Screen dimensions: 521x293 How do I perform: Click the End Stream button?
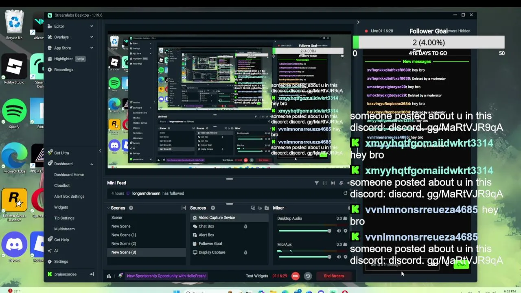click(x=334, y=276)
